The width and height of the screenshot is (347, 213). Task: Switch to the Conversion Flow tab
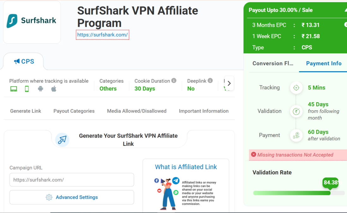[273, 63]
